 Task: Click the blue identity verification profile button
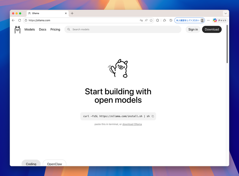pos(189,20)
